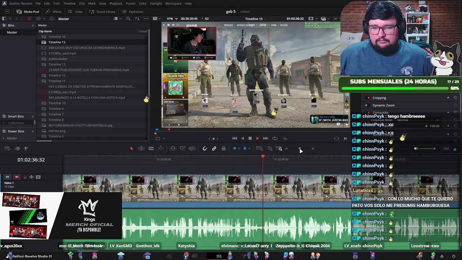Click the Play button in viewer transport

[x=257, y=138]
